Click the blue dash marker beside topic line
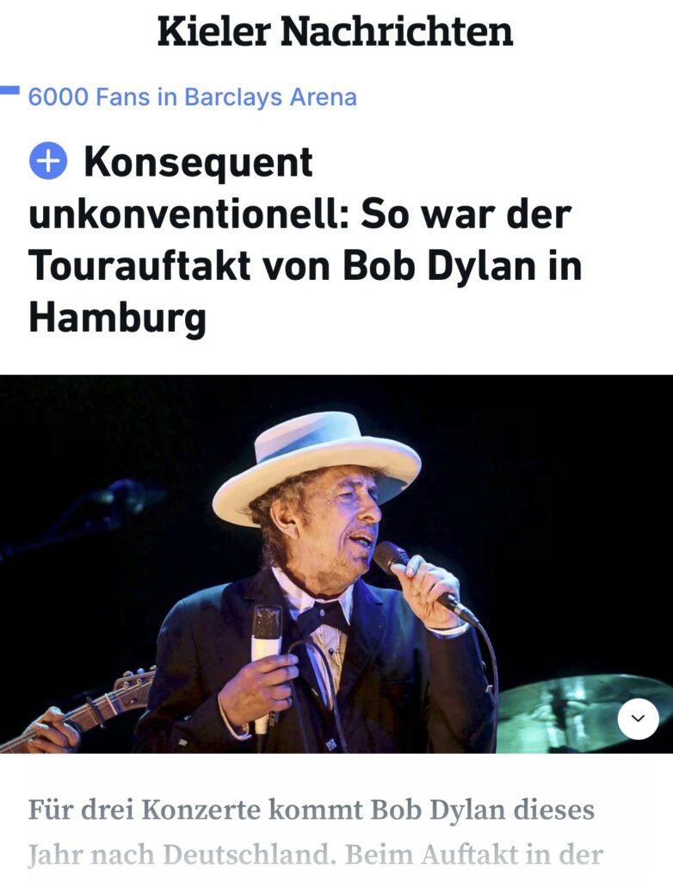This screenshot has height=882, width=673. (9, 90)
